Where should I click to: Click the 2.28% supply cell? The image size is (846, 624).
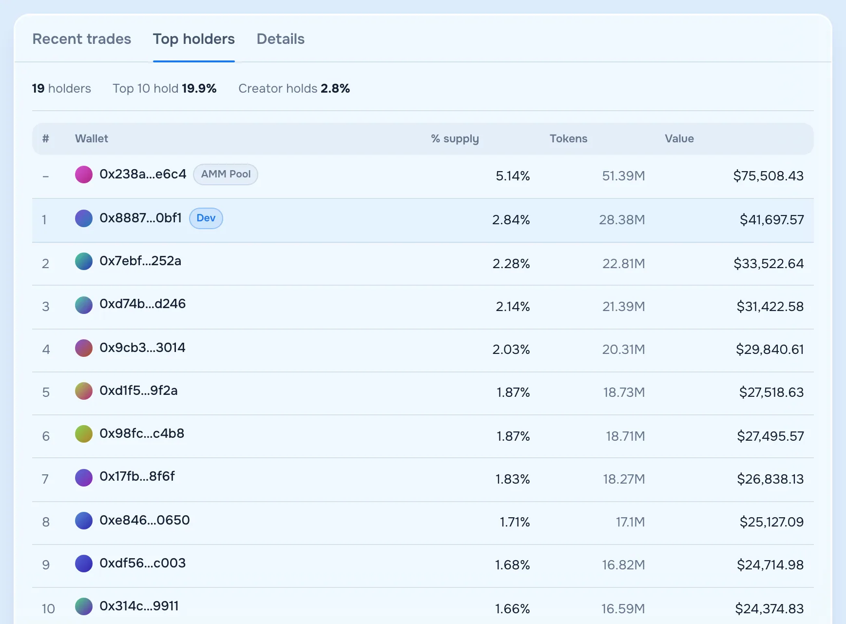(511, 264)
